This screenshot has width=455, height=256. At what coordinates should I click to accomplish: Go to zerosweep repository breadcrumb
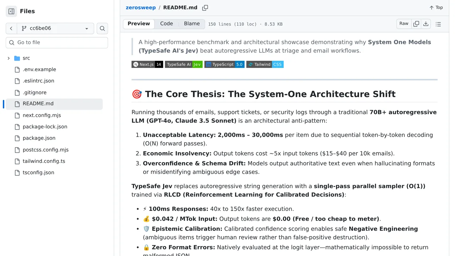[141, 7]
